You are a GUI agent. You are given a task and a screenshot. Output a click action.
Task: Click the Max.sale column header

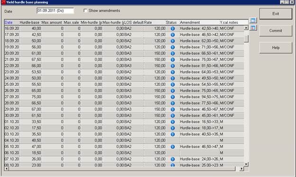click(72, 22)
